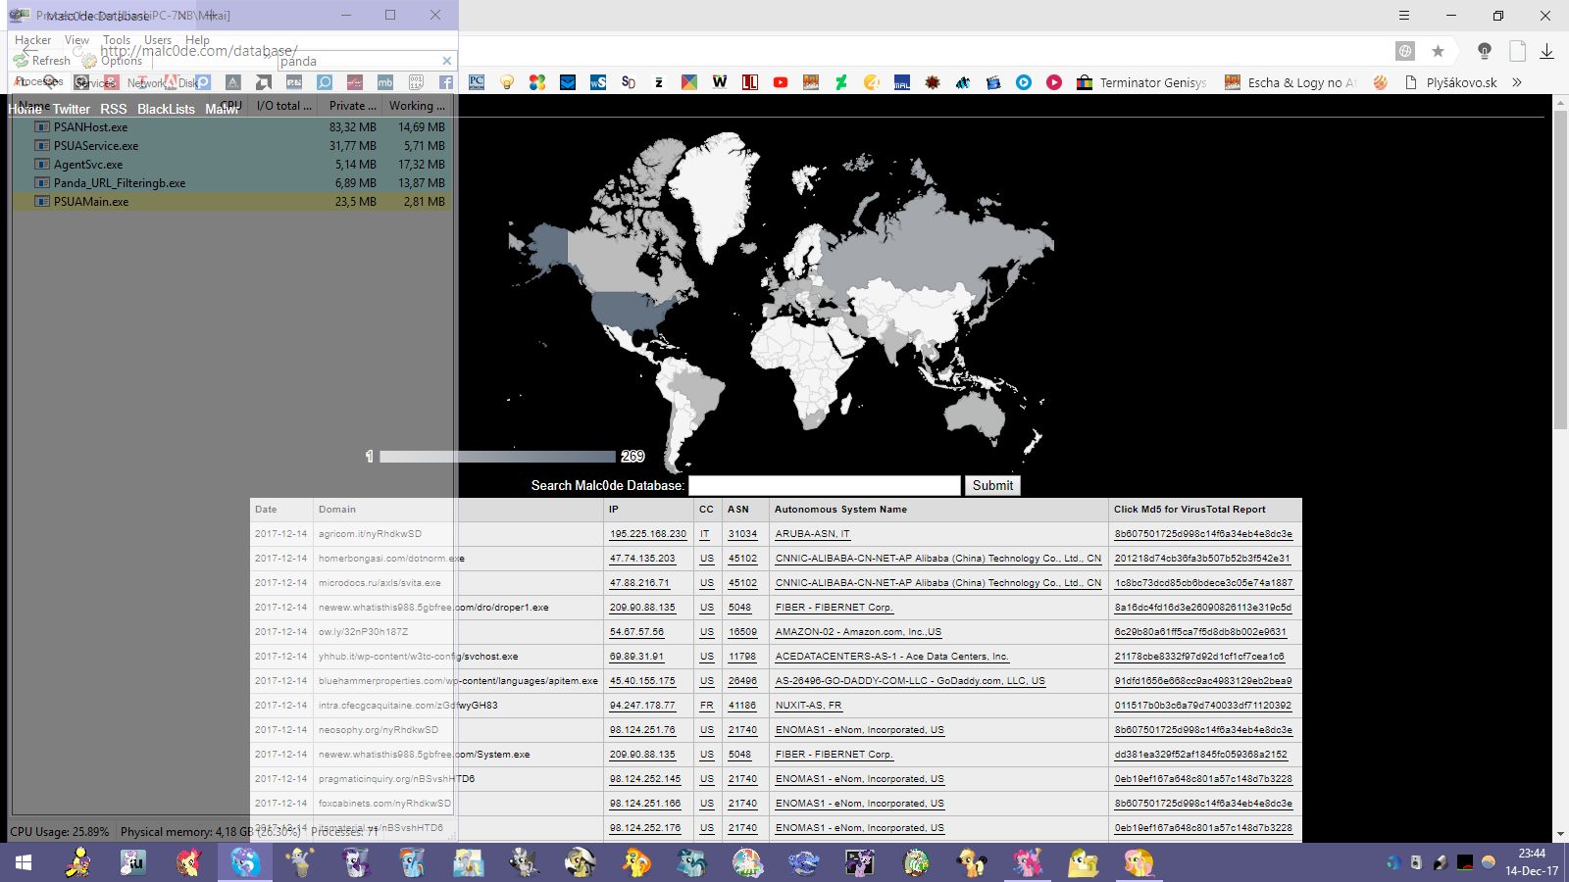Clear the 'panda' search filter with X
The height and width of the screenshot is (882, 1569).
pos(447,61)
